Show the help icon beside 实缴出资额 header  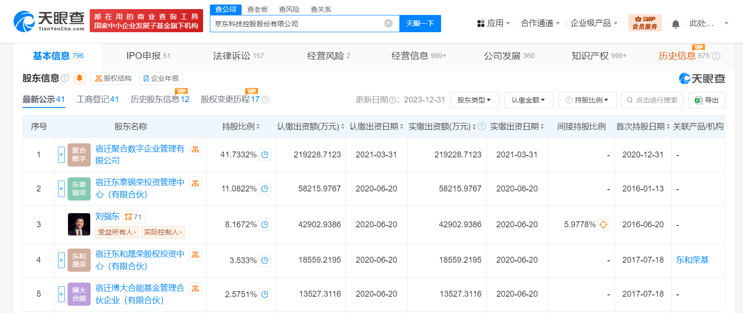[x=481, y=127]
